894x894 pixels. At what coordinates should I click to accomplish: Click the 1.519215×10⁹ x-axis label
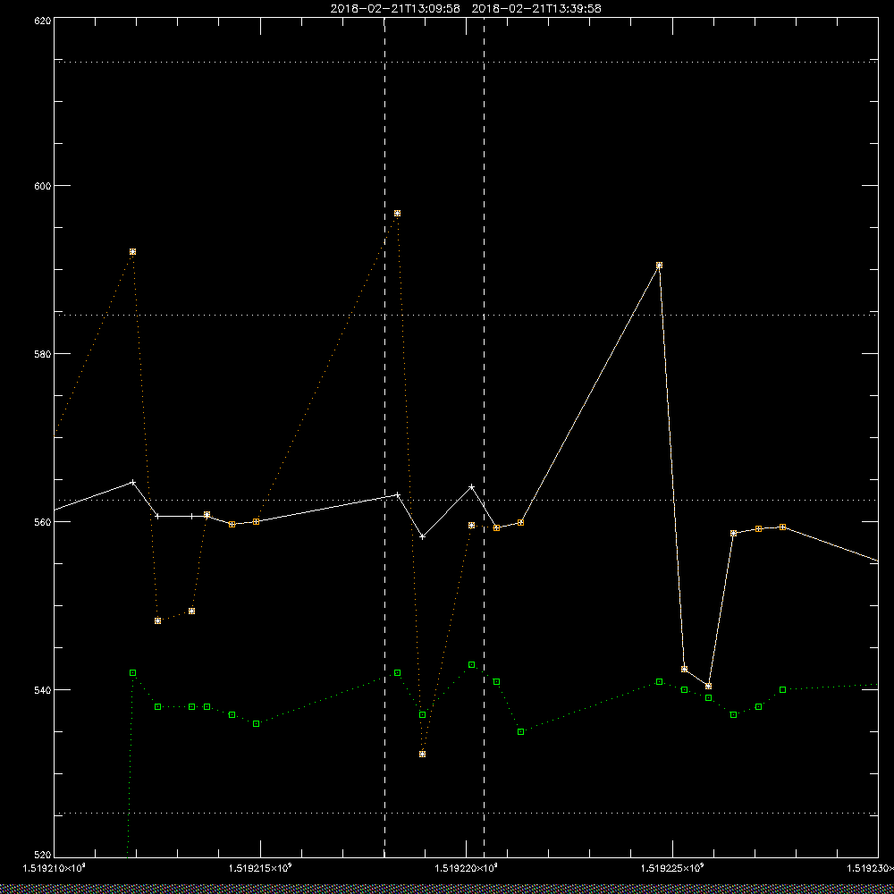click(x=260, y=868)
